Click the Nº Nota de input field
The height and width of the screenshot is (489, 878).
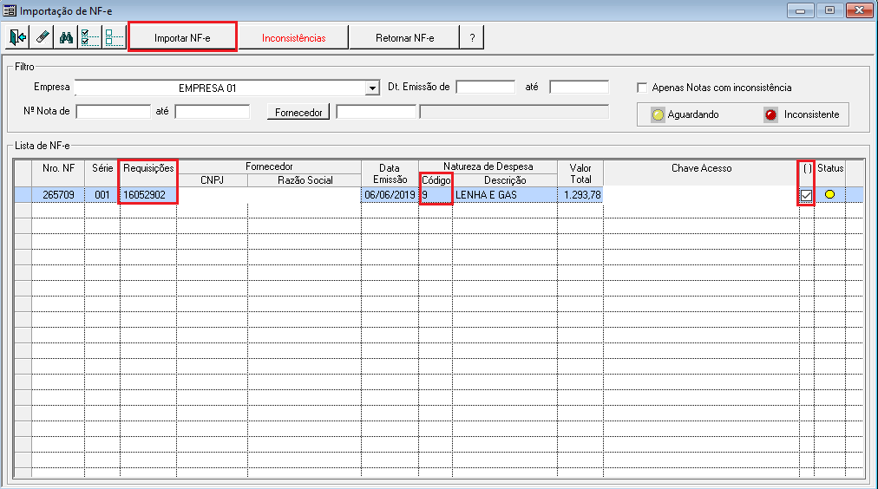(113, 111)
